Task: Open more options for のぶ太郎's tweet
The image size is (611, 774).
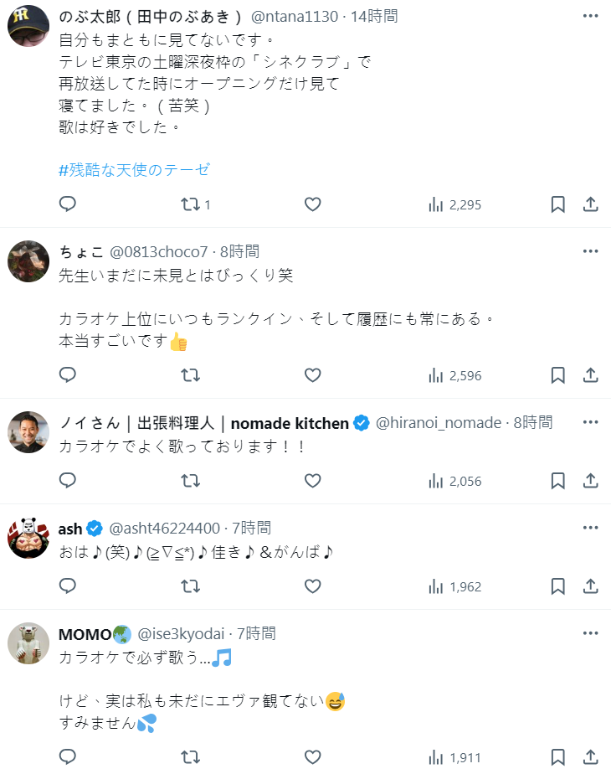Action: click(x=590, y=16)
